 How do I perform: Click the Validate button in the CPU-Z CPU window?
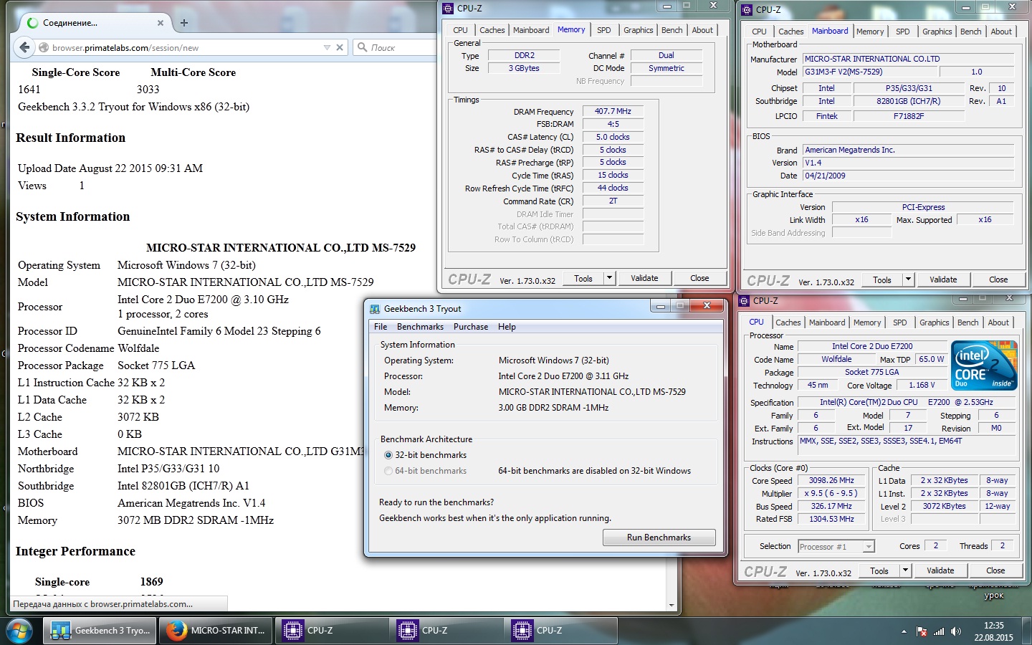(x=940, y=570)
